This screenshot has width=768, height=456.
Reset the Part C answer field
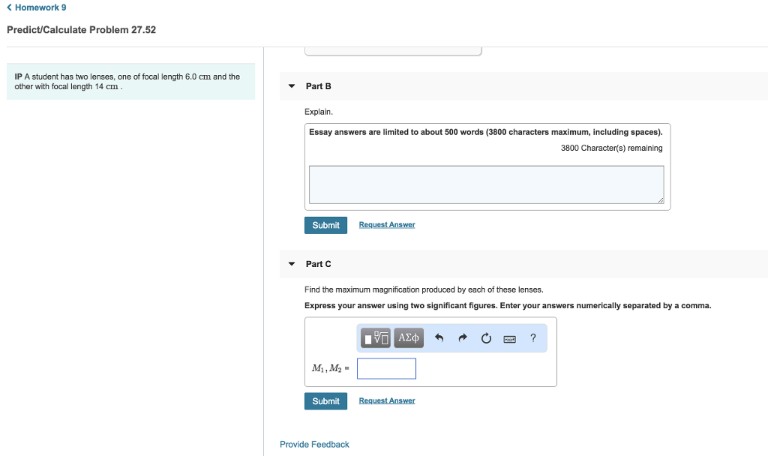pos(486,337)
